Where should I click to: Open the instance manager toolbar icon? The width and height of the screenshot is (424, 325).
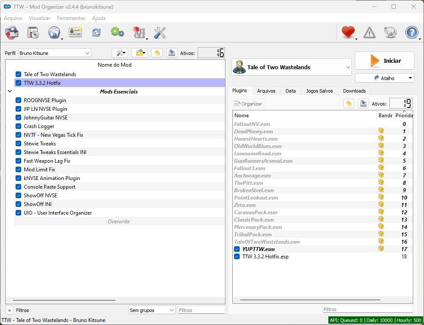tap(12, 33)
